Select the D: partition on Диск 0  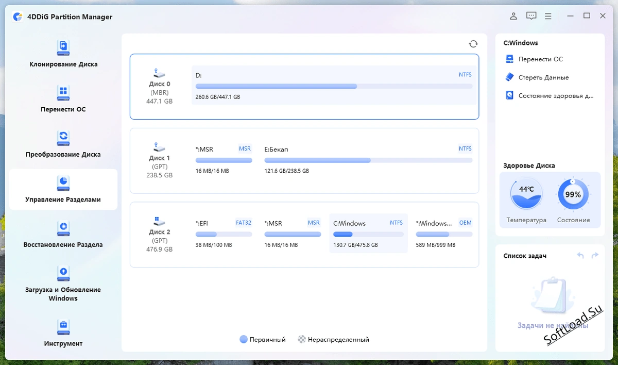coord(334,86)
